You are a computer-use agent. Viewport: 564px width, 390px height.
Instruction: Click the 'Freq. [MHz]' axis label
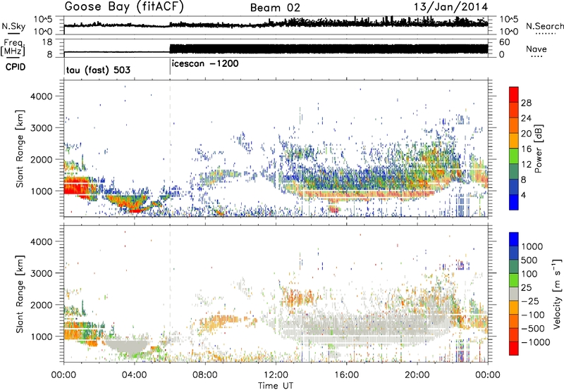point(13,48)
